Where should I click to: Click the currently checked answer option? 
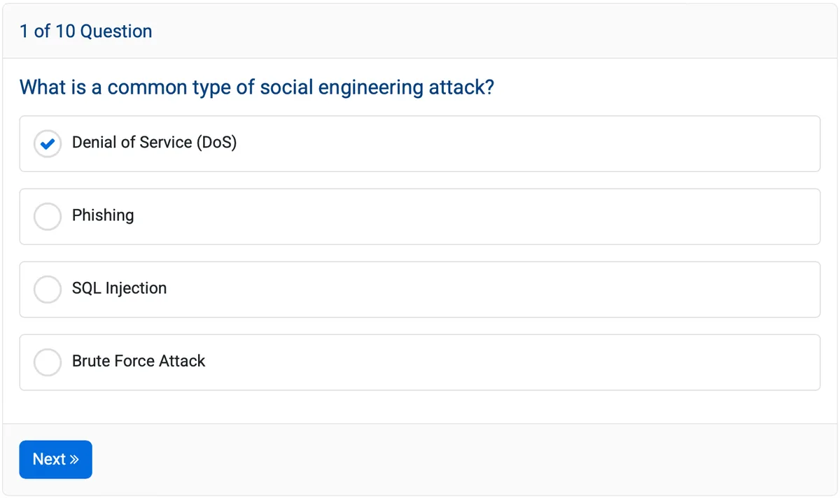pyautogui.click(x=420, y=143)
